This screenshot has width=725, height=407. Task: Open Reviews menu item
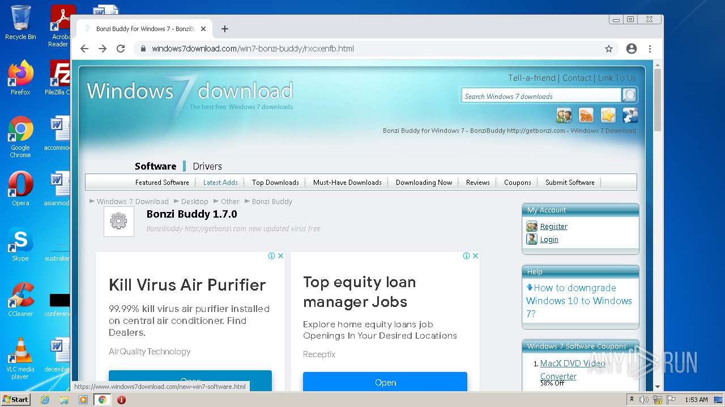[x=478, y=183]
